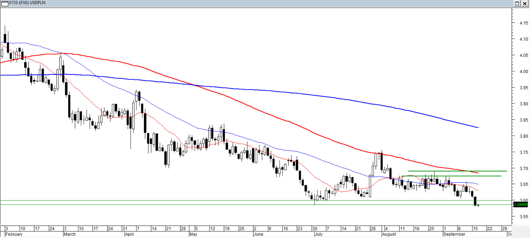530x238 pixels.
Task: Click the date label 29 in September
Action: tap(504, 229)
